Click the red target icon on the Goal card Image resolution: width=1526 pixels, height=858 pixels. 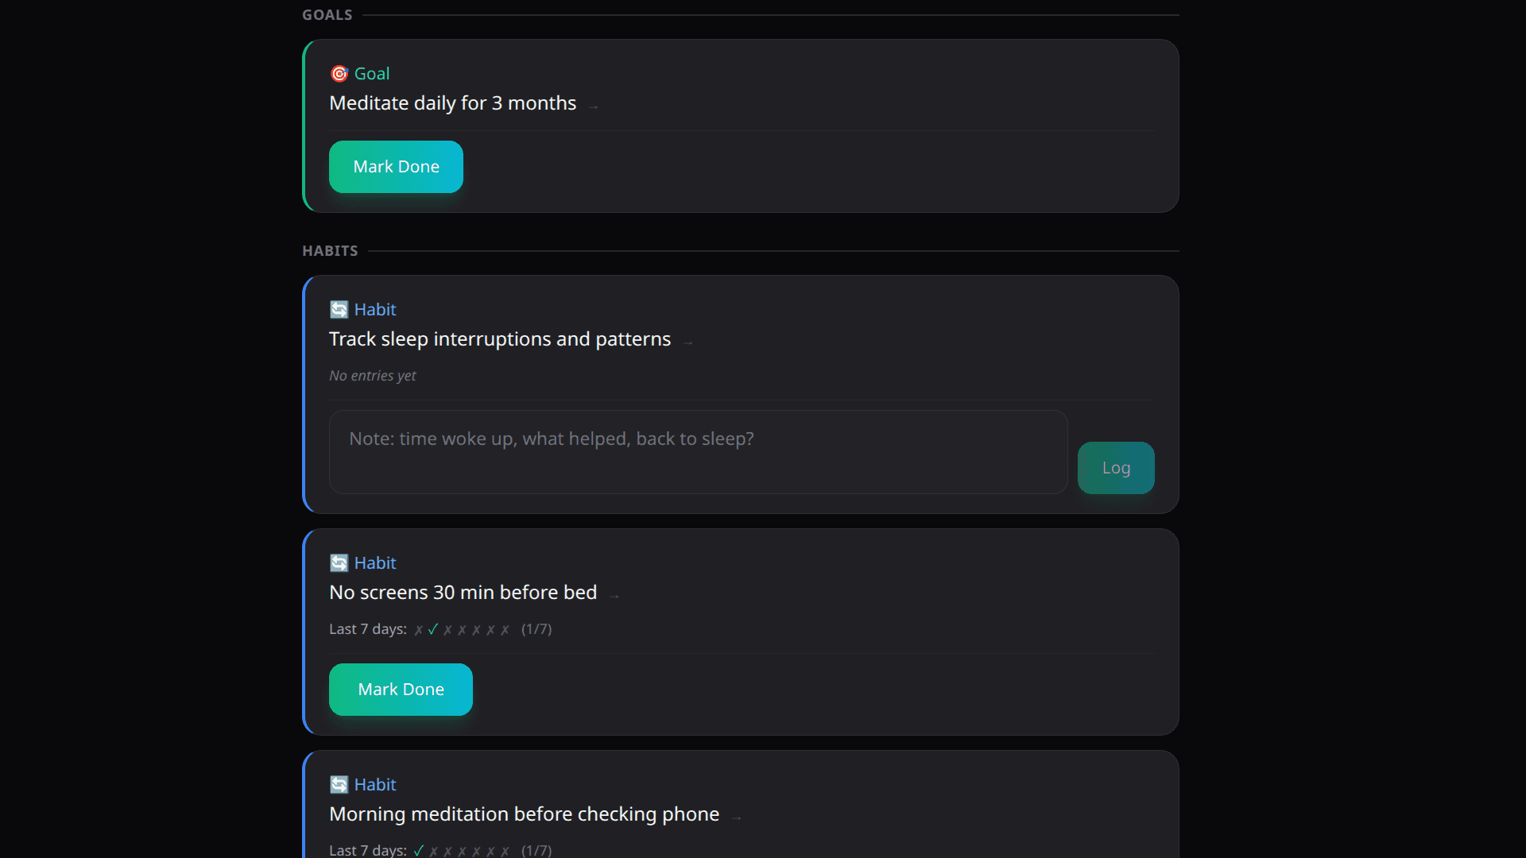[339, 73]
